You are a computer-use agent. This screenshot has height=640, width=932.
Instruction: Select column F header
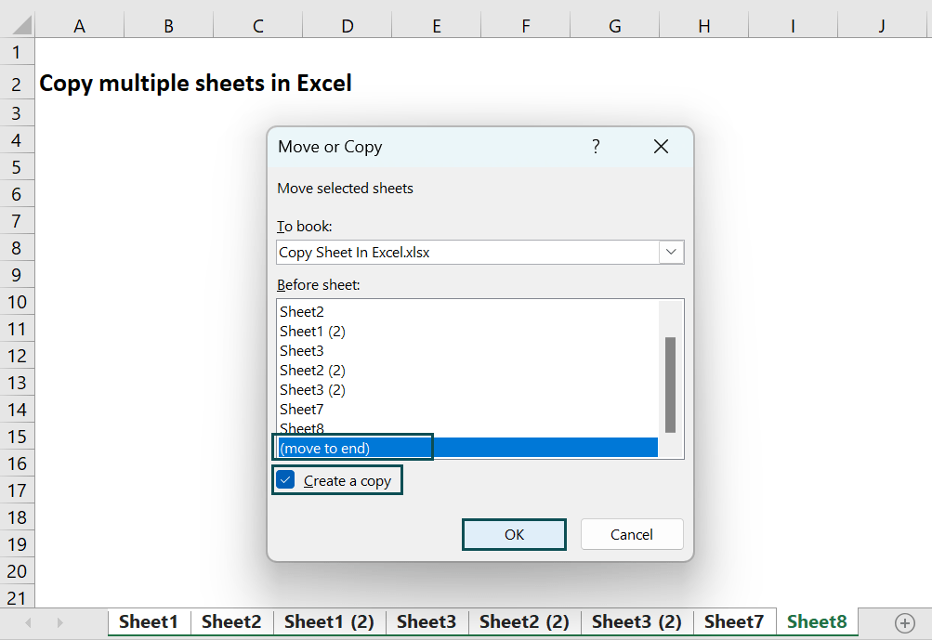[525, 25]
